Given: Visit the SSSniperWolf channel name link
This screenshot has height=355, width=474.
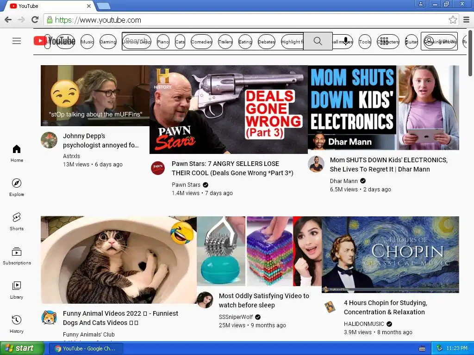Looking at the screenshot, I should coord(236,317).
